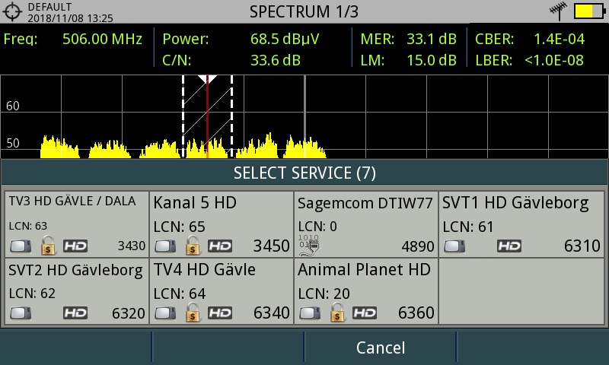This screenshot has height=365, width=609.
Task: Tap LCN: 64 on TV4 HD Gävle
Action: click(x=180, y=294)
